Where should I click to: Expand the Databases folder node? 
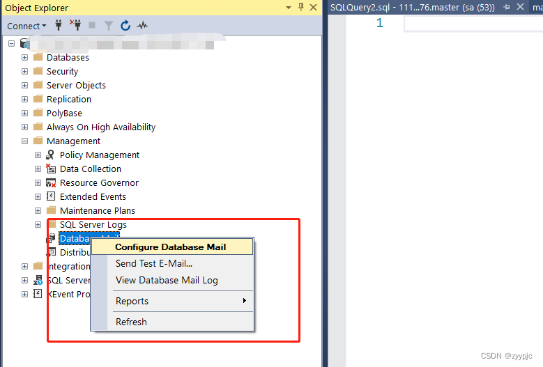pos(24,57)
